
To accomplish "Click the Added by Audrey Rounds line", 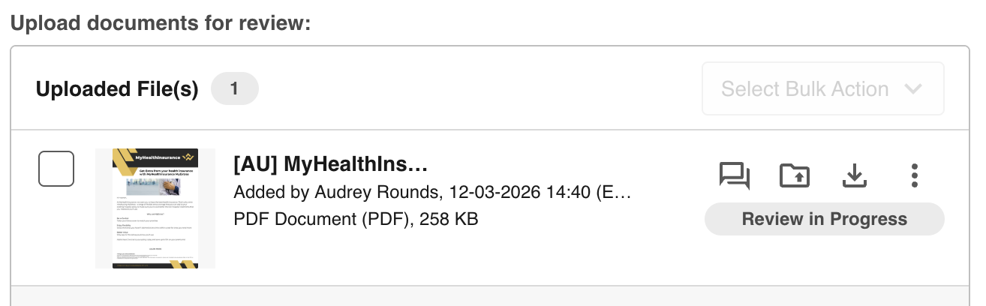I will 431,192.
